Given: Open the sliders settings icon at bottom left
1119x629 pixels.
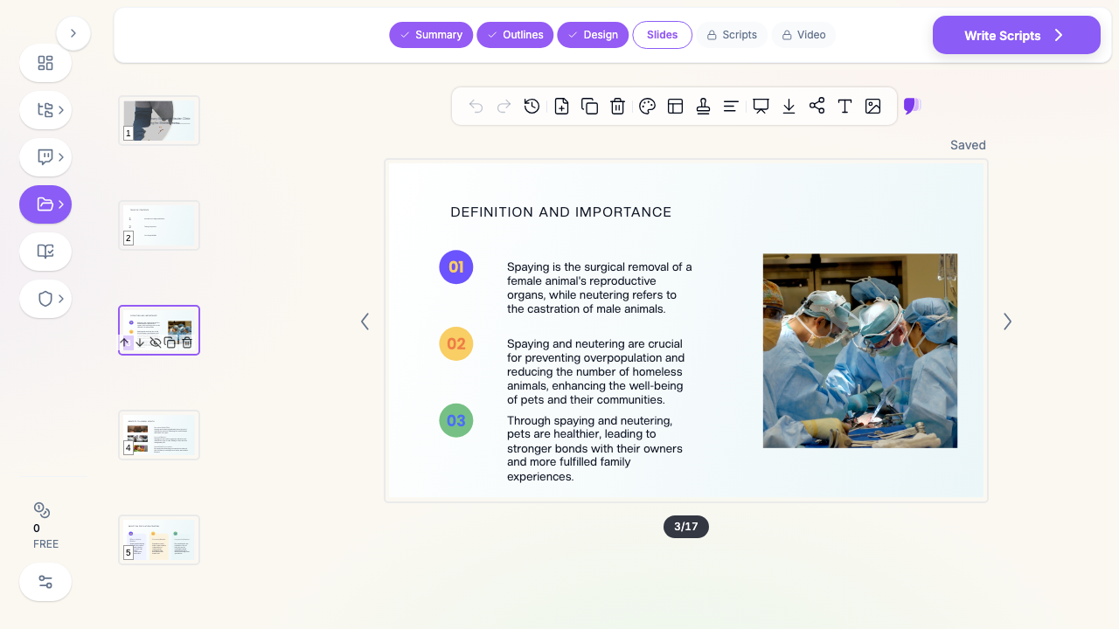Looking at the screenshot, I should click(x=45, y=582).
